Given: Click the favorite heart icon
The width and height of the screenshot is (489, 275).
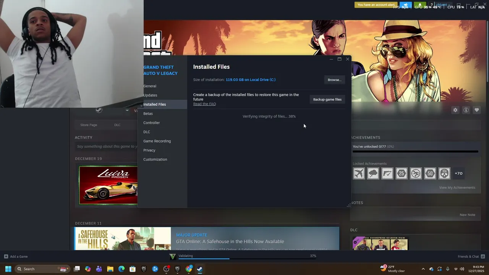Looking at the screenshot, I should click(477, 110).
